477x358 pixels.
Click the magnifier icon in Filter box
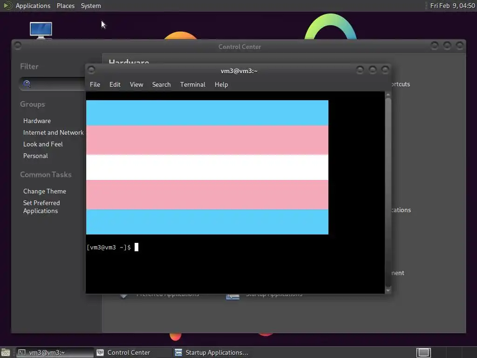[x=27, y=84]
